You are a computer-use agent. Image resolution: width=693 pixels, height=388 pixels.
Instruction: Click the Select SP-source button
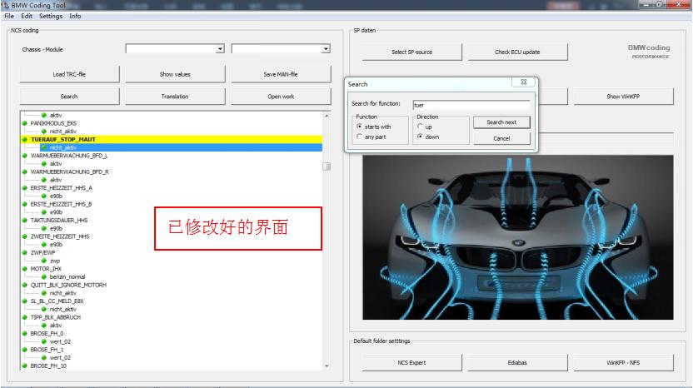[x=412, y=52]
